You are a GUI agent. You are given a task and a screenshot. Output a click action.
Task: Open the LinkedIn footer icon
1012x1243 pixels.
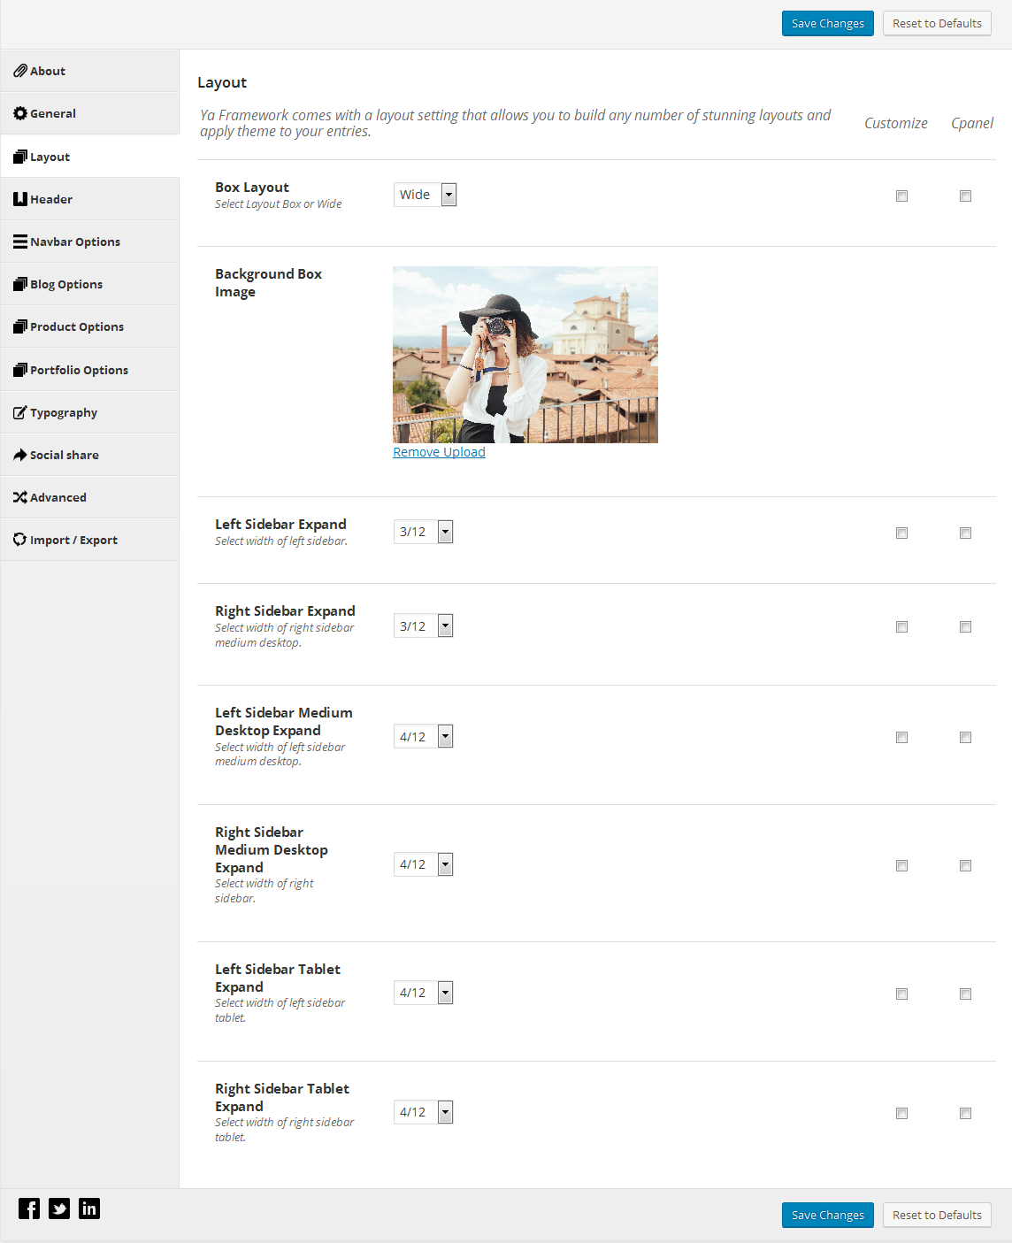pos(89,1208)
